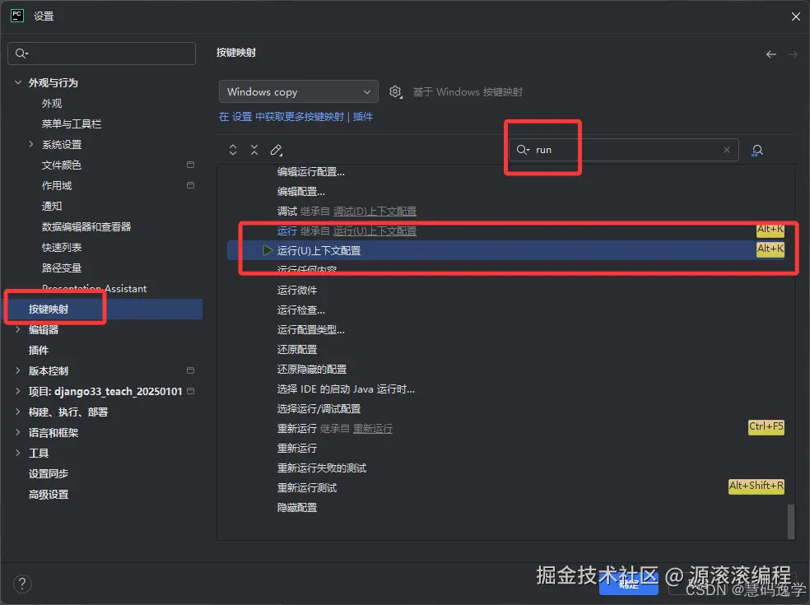Expand the 版本控制 settings node
The height and width of the screenshot is (605, 810).
click(x=18, y=370)
